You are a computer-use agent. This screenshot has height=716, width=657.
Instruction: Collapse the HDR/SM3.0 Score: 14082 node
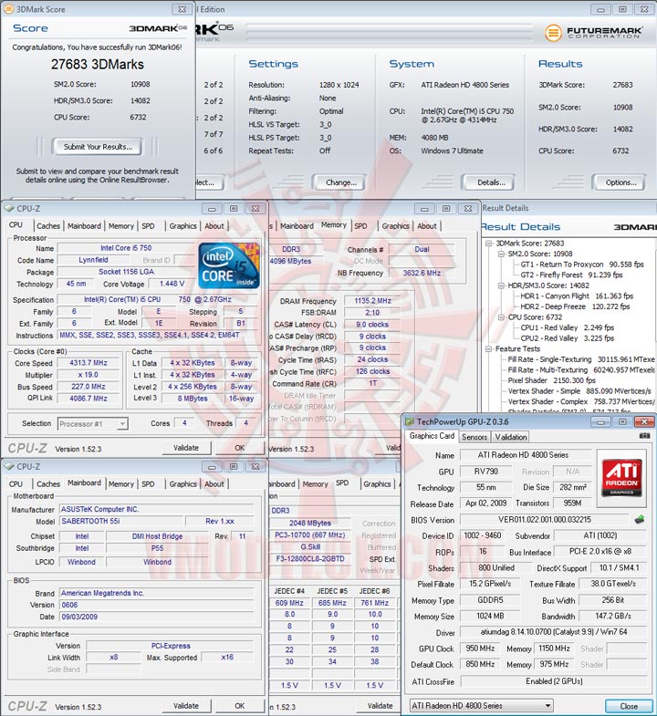coord(501,285)
